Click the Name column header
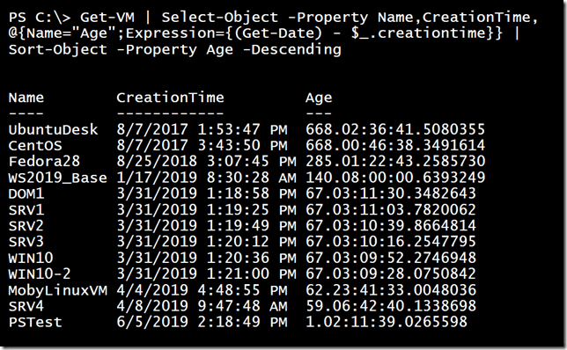Viewport: 567px width, 350px height. [26, 98]
